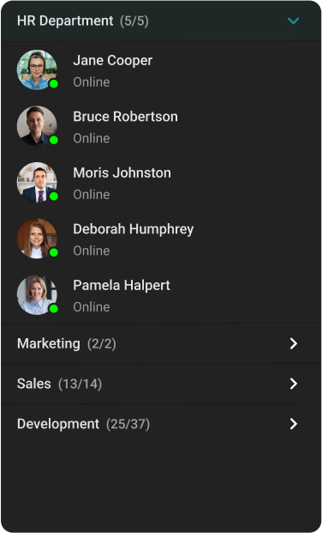This screenshot has height=533, width=322.
Task: Select the Bruce Robertson contact name
Action: pyautogui.click(x=125, y=117)
